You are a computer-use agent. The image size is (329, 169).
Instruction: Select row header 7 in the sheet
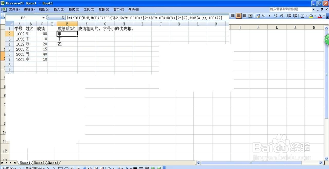[x=9, y=59]
